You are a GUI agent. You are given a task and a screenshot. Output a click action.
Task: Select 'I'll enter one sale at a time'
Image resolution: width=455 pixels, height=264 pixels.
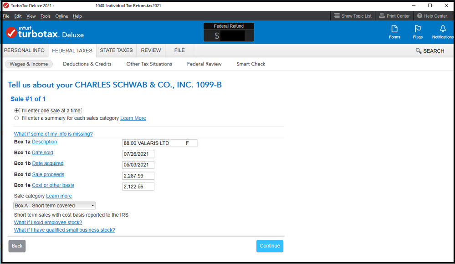(x=16, y=111)
